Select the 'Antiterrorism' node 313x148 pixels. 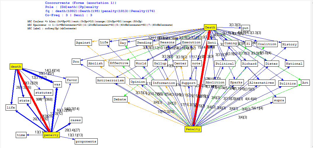pos(110,80)
